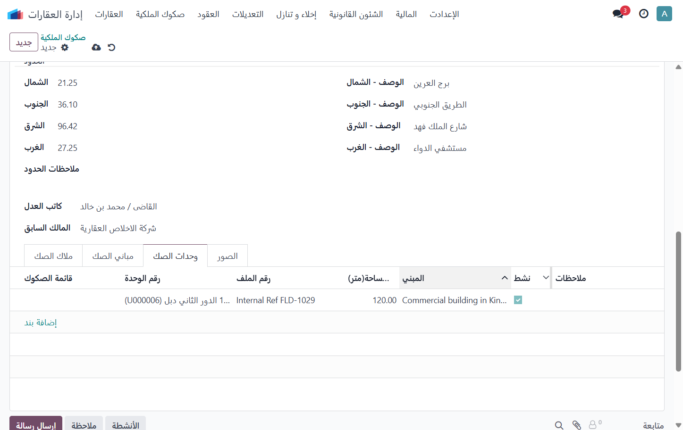Sort by المبني column arrow

[505, 278]
